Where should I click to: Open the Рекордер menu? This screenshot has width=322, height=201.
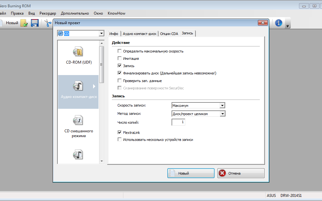(48, 13)
